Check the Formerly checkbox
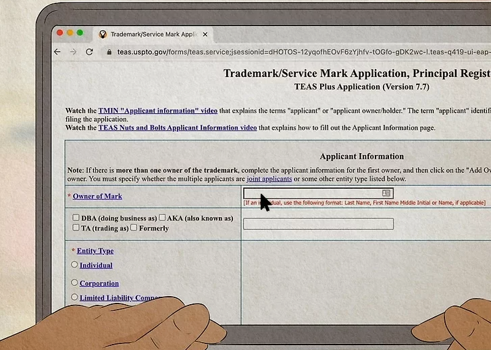 (134, 227)
